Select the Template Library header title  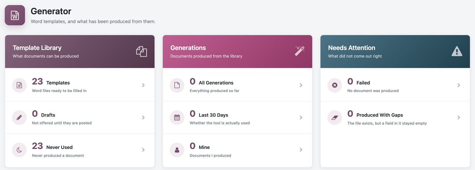[x=37, y=48]
